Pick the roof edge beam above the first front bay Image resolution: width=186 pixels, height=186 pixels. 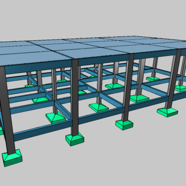coord(39,65)
